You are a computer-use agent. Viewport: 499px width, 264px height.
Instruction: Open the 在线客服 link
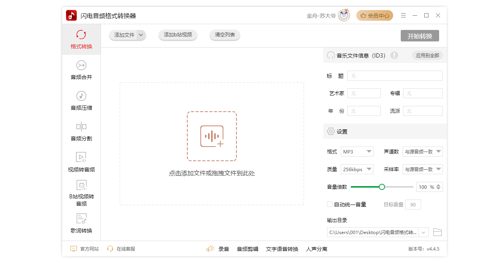121,249
